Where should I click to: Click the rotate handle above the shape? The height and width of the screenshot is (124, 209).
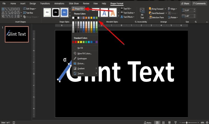[x=65, y=60]
